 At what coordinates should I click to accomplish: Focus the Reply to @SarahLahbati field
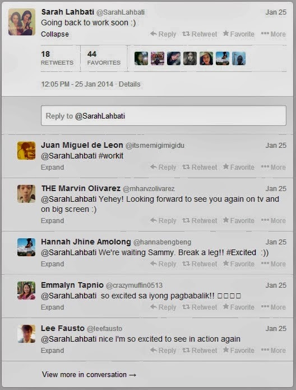coord(164,116)
